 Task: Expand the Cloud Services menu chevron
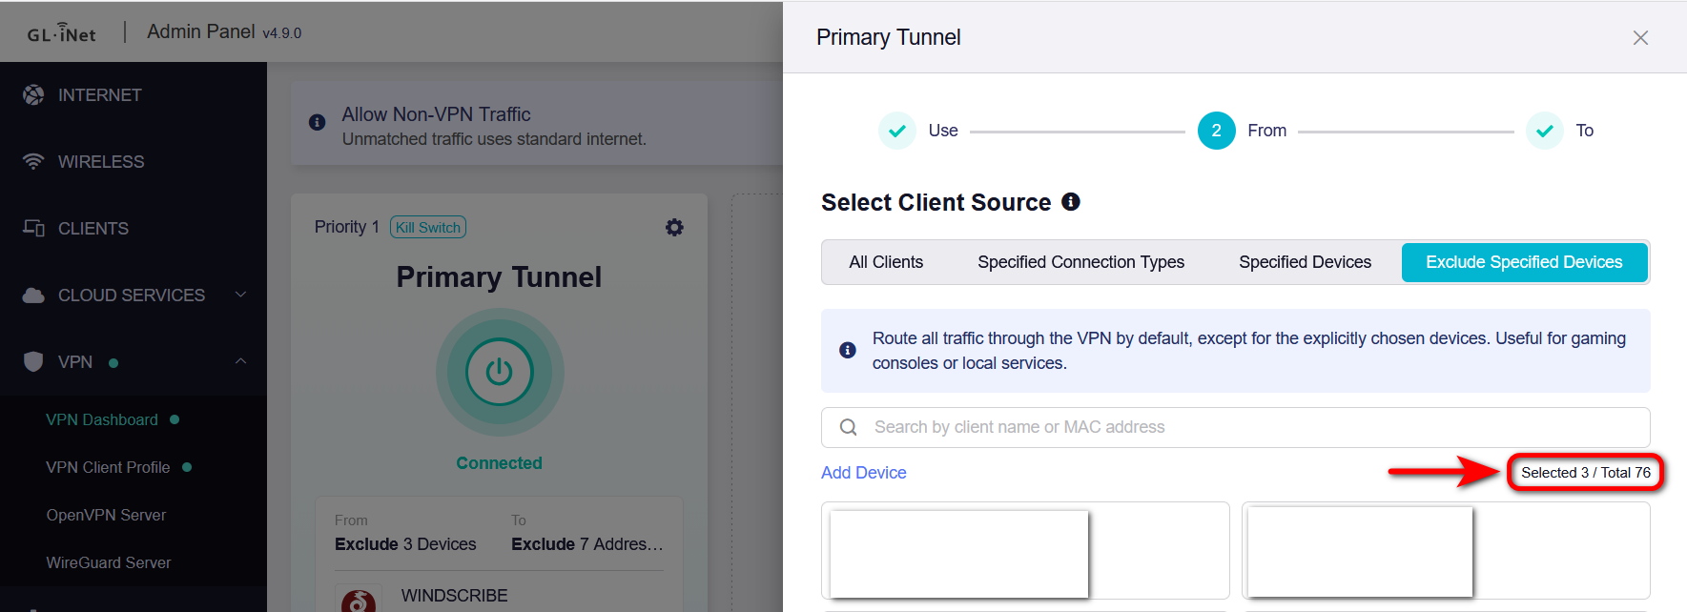click(240, 295)
